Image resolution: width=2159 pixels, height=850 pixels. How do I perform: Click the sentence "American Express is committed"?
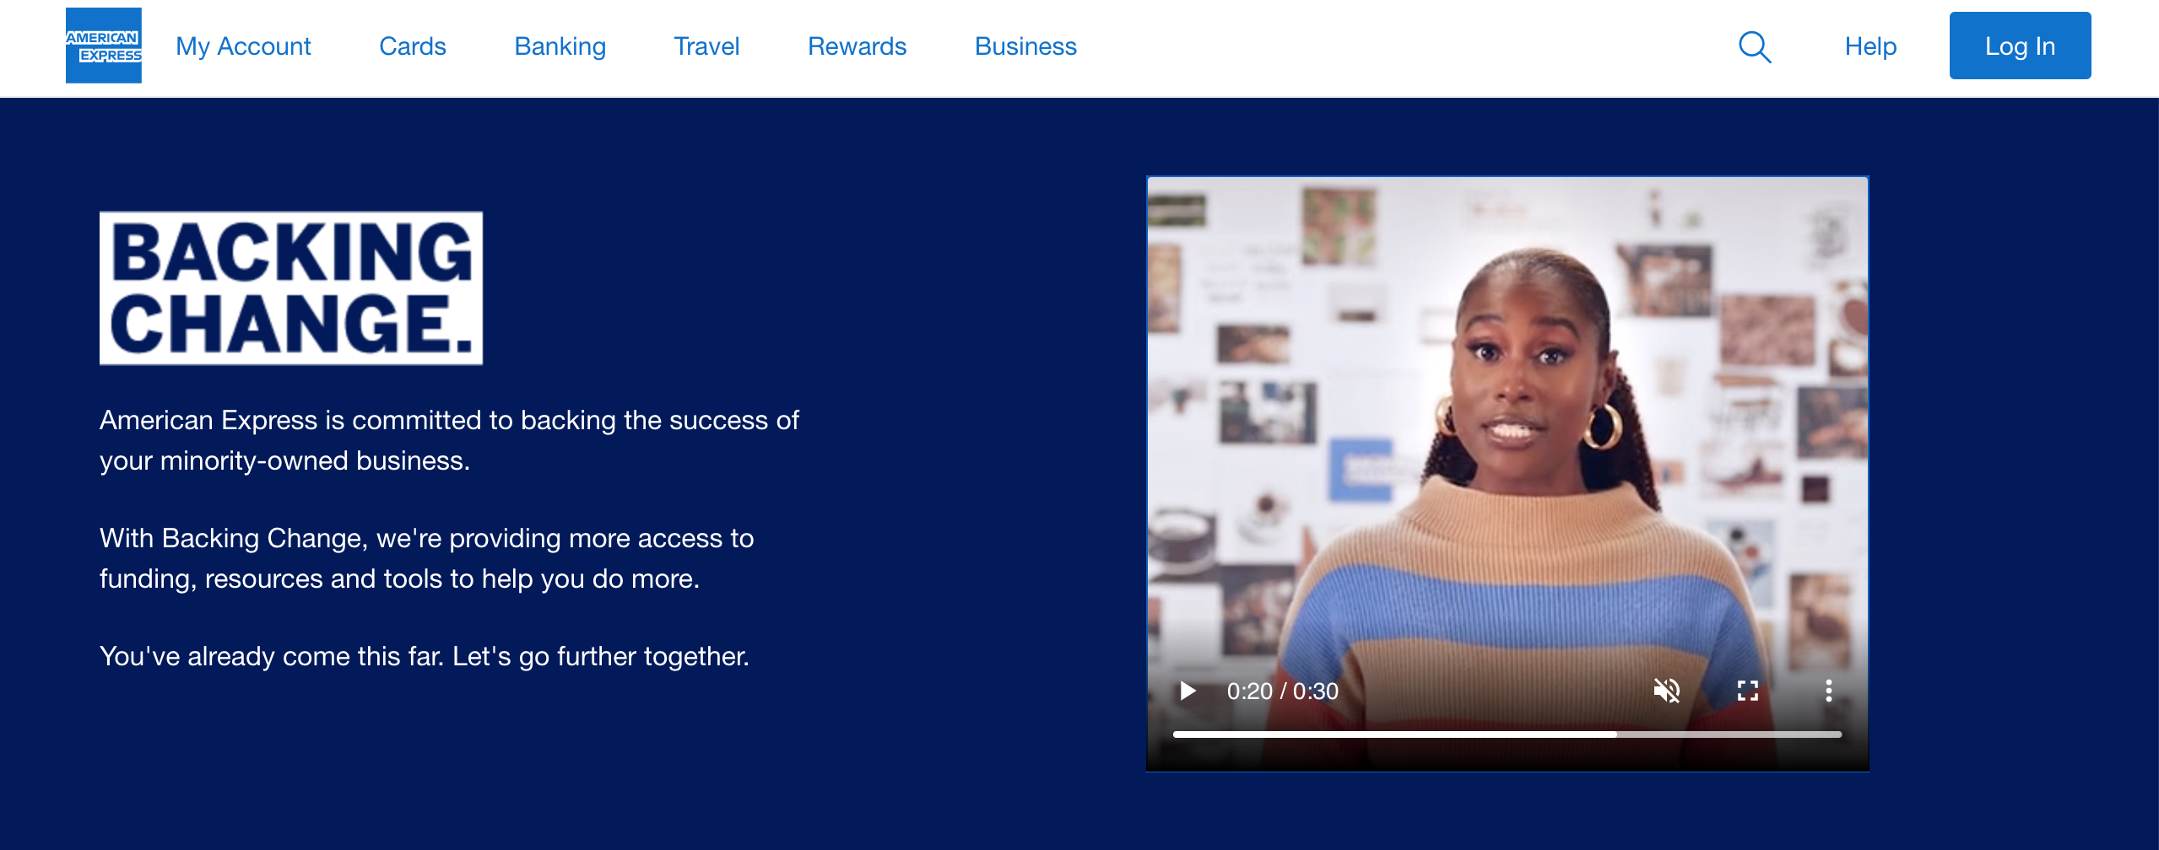pos(449,440)
